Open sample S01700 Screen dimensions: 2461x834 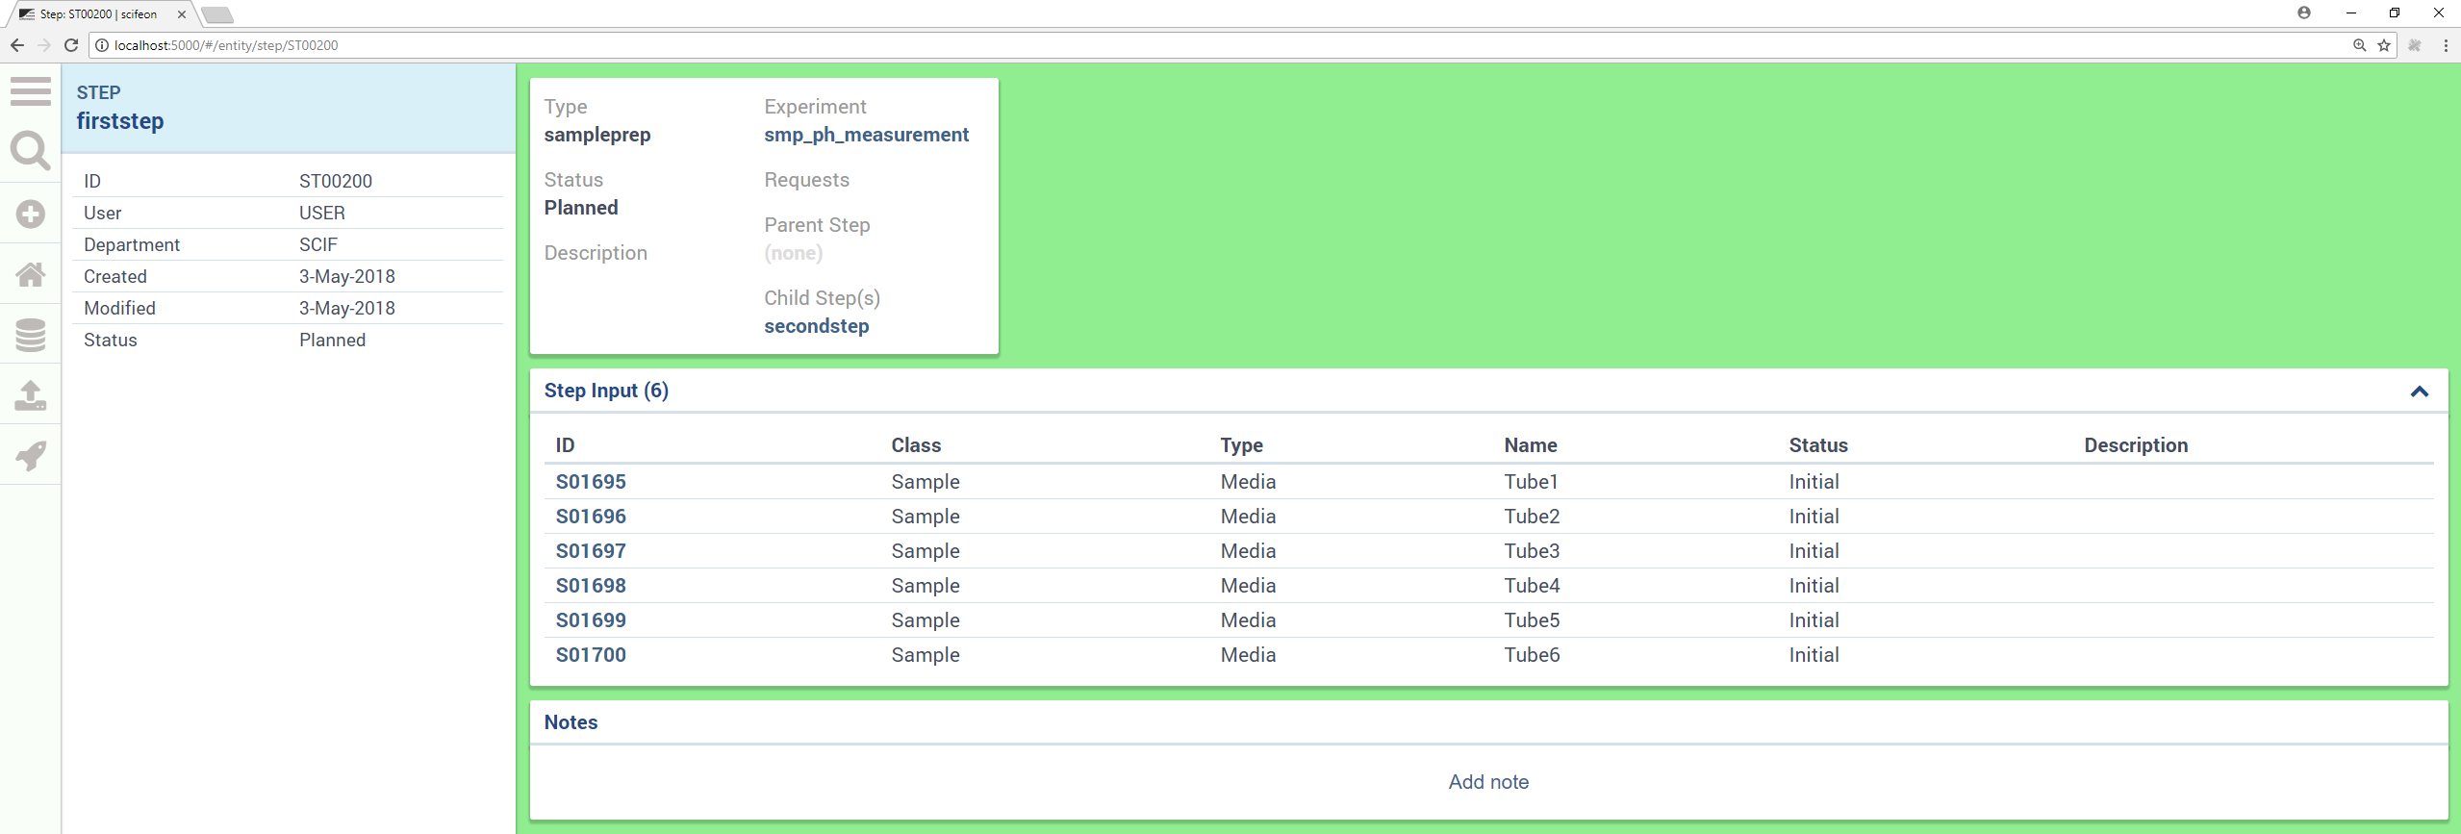point(591,655)
